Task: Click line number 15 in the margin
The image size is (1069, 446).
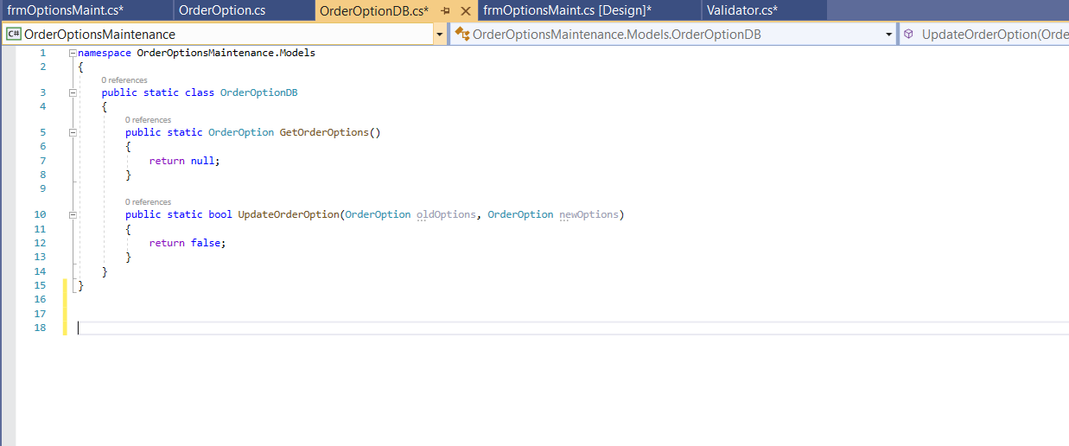Action: click(x=40, y=285)
